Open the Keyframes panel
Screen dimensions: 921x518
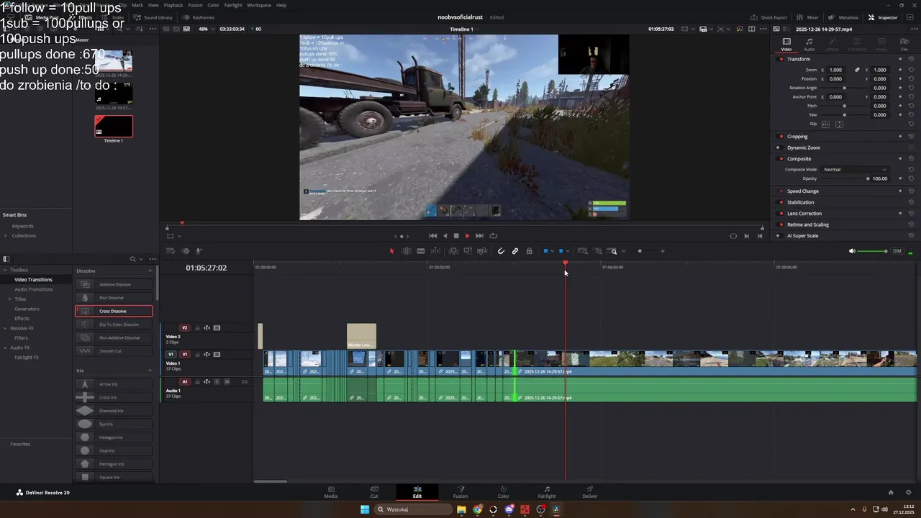point(199,17)
